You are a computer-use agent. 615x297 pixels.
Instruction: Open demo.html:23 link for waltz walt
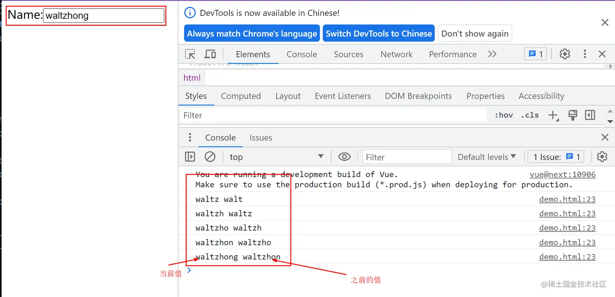567,199
